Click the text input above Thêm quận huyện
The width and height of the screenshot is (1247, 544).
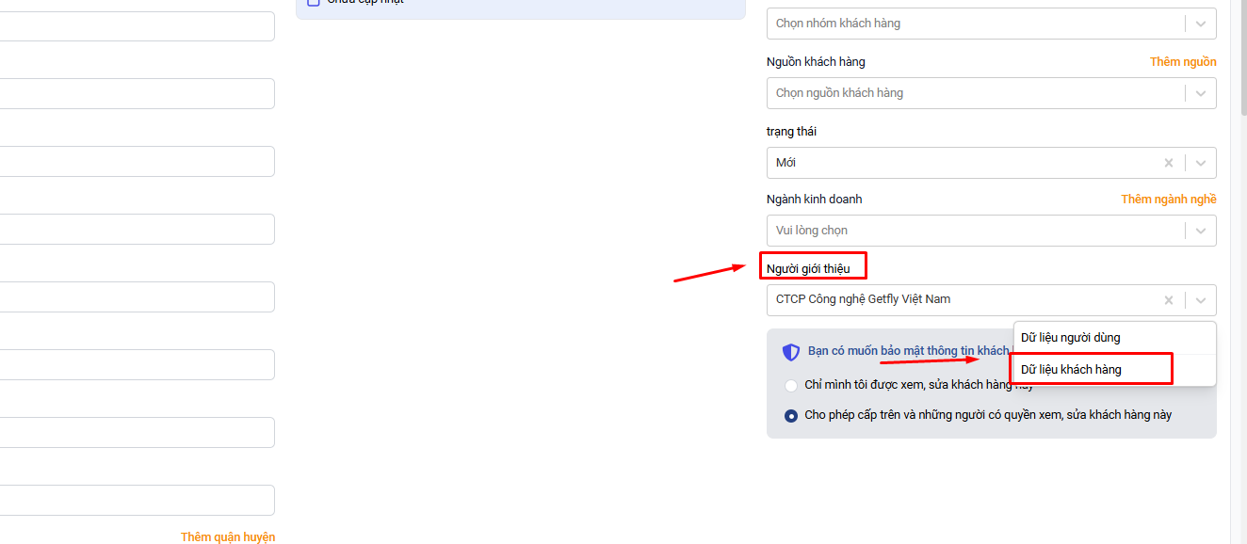point(137,500)
